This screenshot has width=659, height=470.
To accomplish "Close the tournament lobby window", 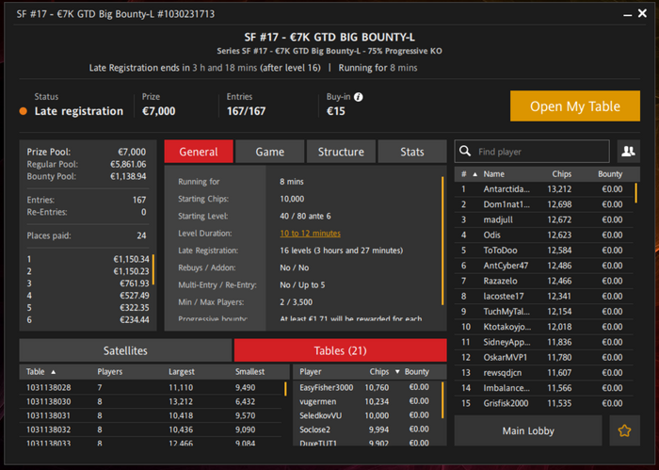I will 642,13.
